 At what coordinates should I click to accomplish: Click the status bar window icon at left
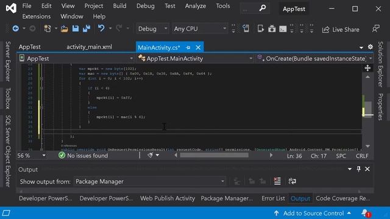(6, 213)
